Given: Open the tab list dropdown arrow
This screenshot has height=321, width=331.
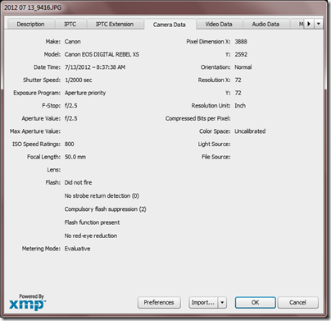Looking at the screenshot, I should click(x=319, y=24).
